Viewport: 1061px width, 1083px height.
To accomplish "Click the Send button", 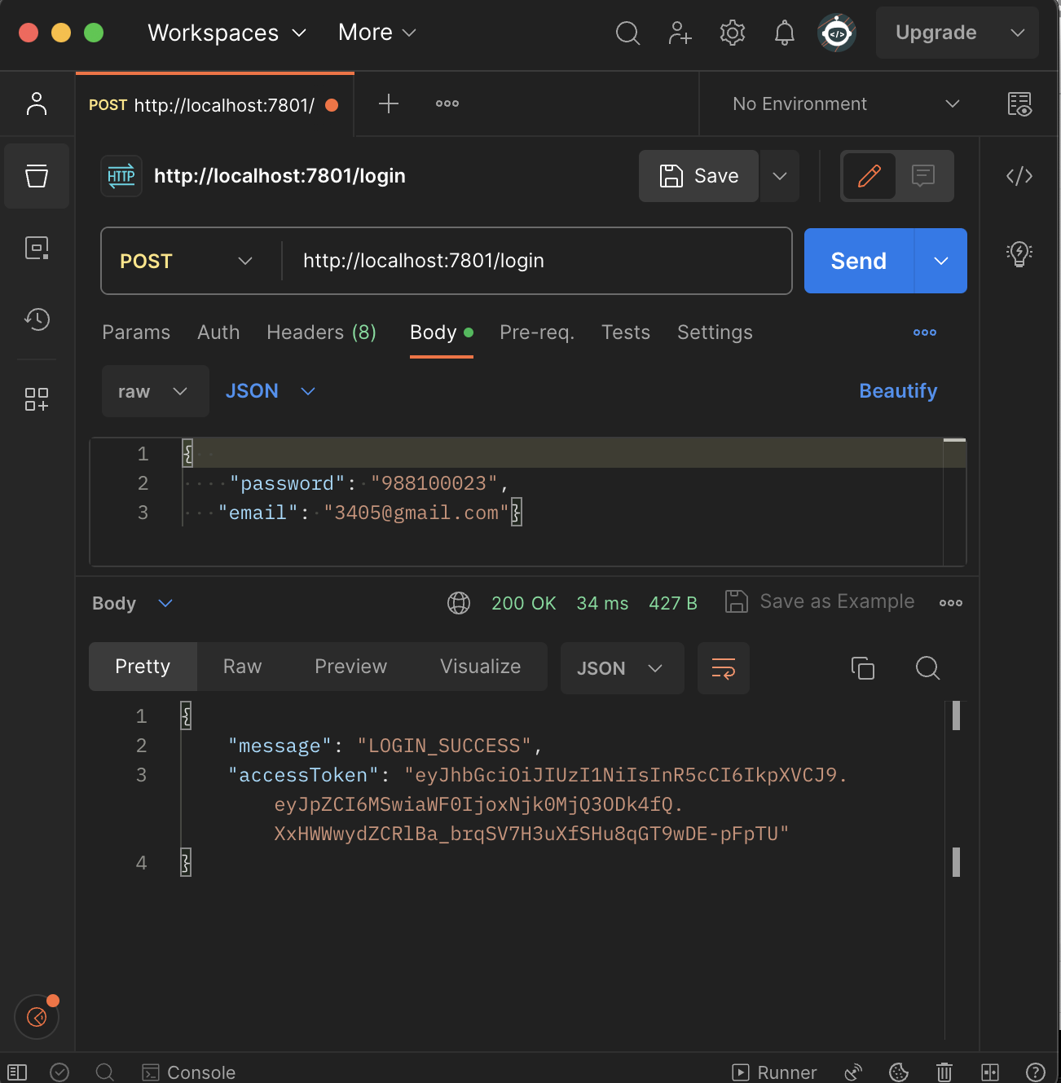I will (859, 261).
